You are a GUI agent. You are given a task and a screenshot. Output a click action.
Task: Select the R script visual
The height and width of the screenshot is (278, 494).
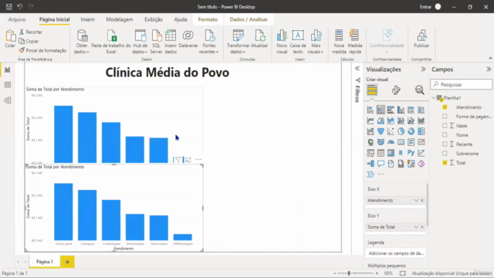click(x=401, y=153)
